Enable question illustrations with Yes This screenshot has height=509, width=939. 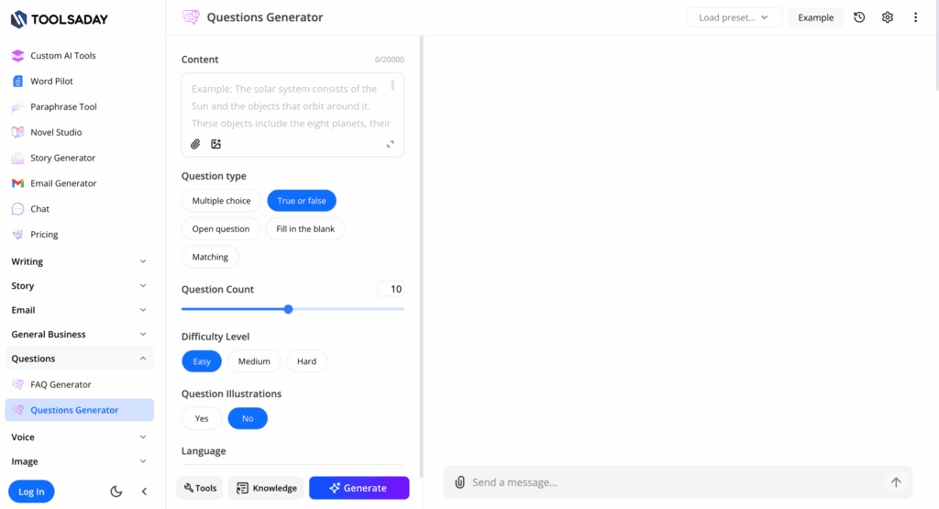202,418
